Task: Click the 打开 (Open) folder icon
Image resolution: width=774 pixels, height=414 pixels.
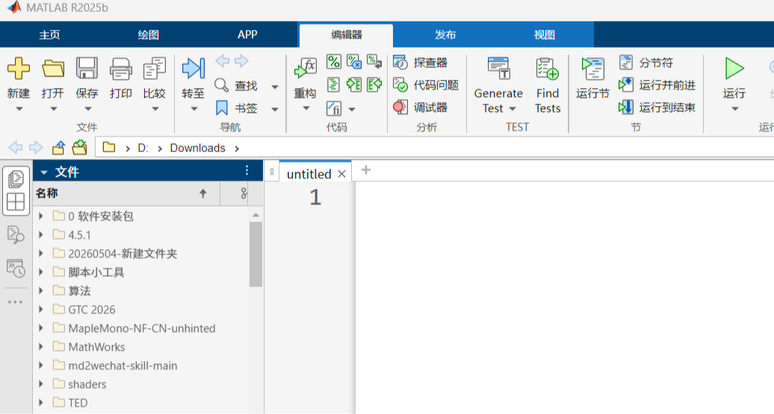Action: click(x=53, y=69)
